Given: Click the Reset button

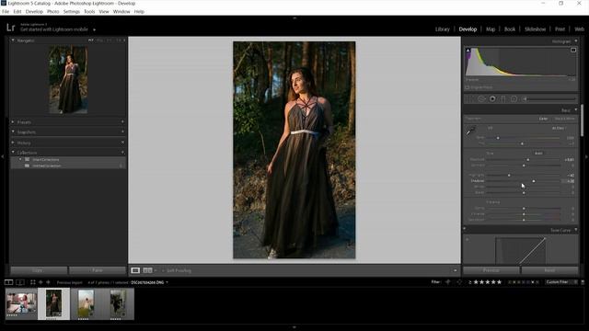Looking at the screenshot, I should click(x=549, y=270).
